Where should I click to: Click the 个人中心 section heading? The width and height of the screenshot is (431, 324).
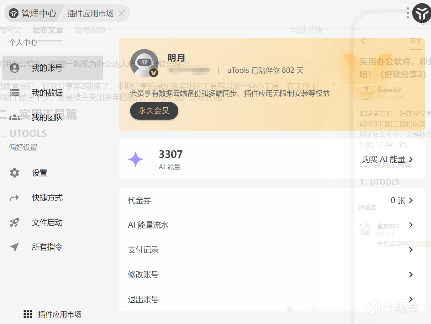coord(23,42)
